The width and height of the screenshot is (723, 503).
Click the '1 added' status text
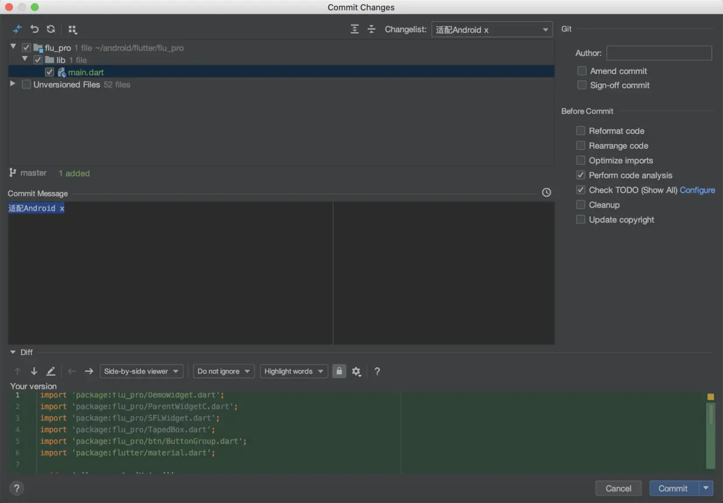74,173
